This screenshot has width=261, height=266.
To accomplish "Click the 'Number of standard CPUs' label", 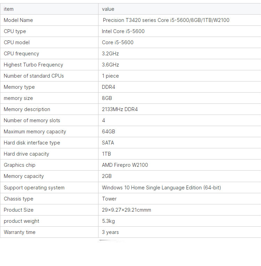I will click(34, 76).
